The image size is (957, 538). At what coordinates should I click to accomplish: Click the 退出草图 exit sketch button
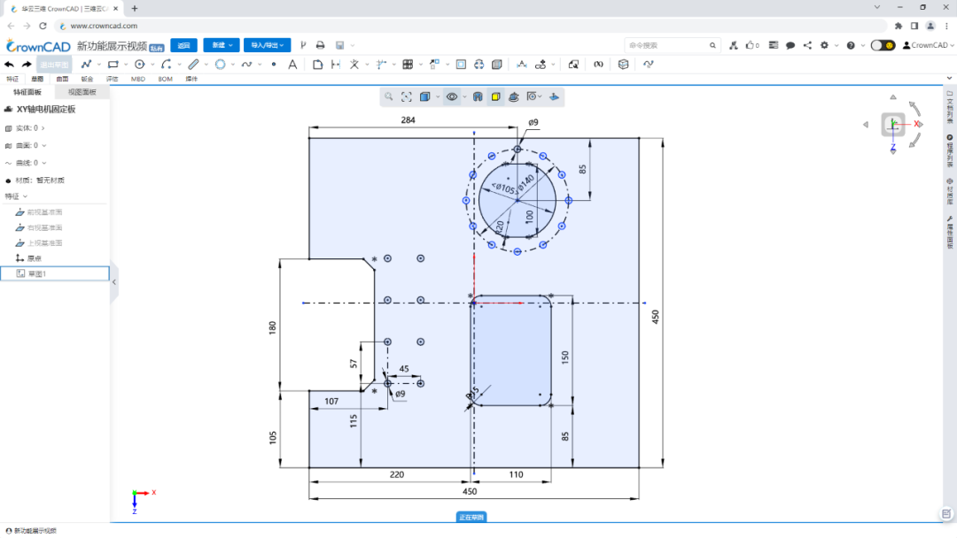pyautogui.click(x=54, y=65)
